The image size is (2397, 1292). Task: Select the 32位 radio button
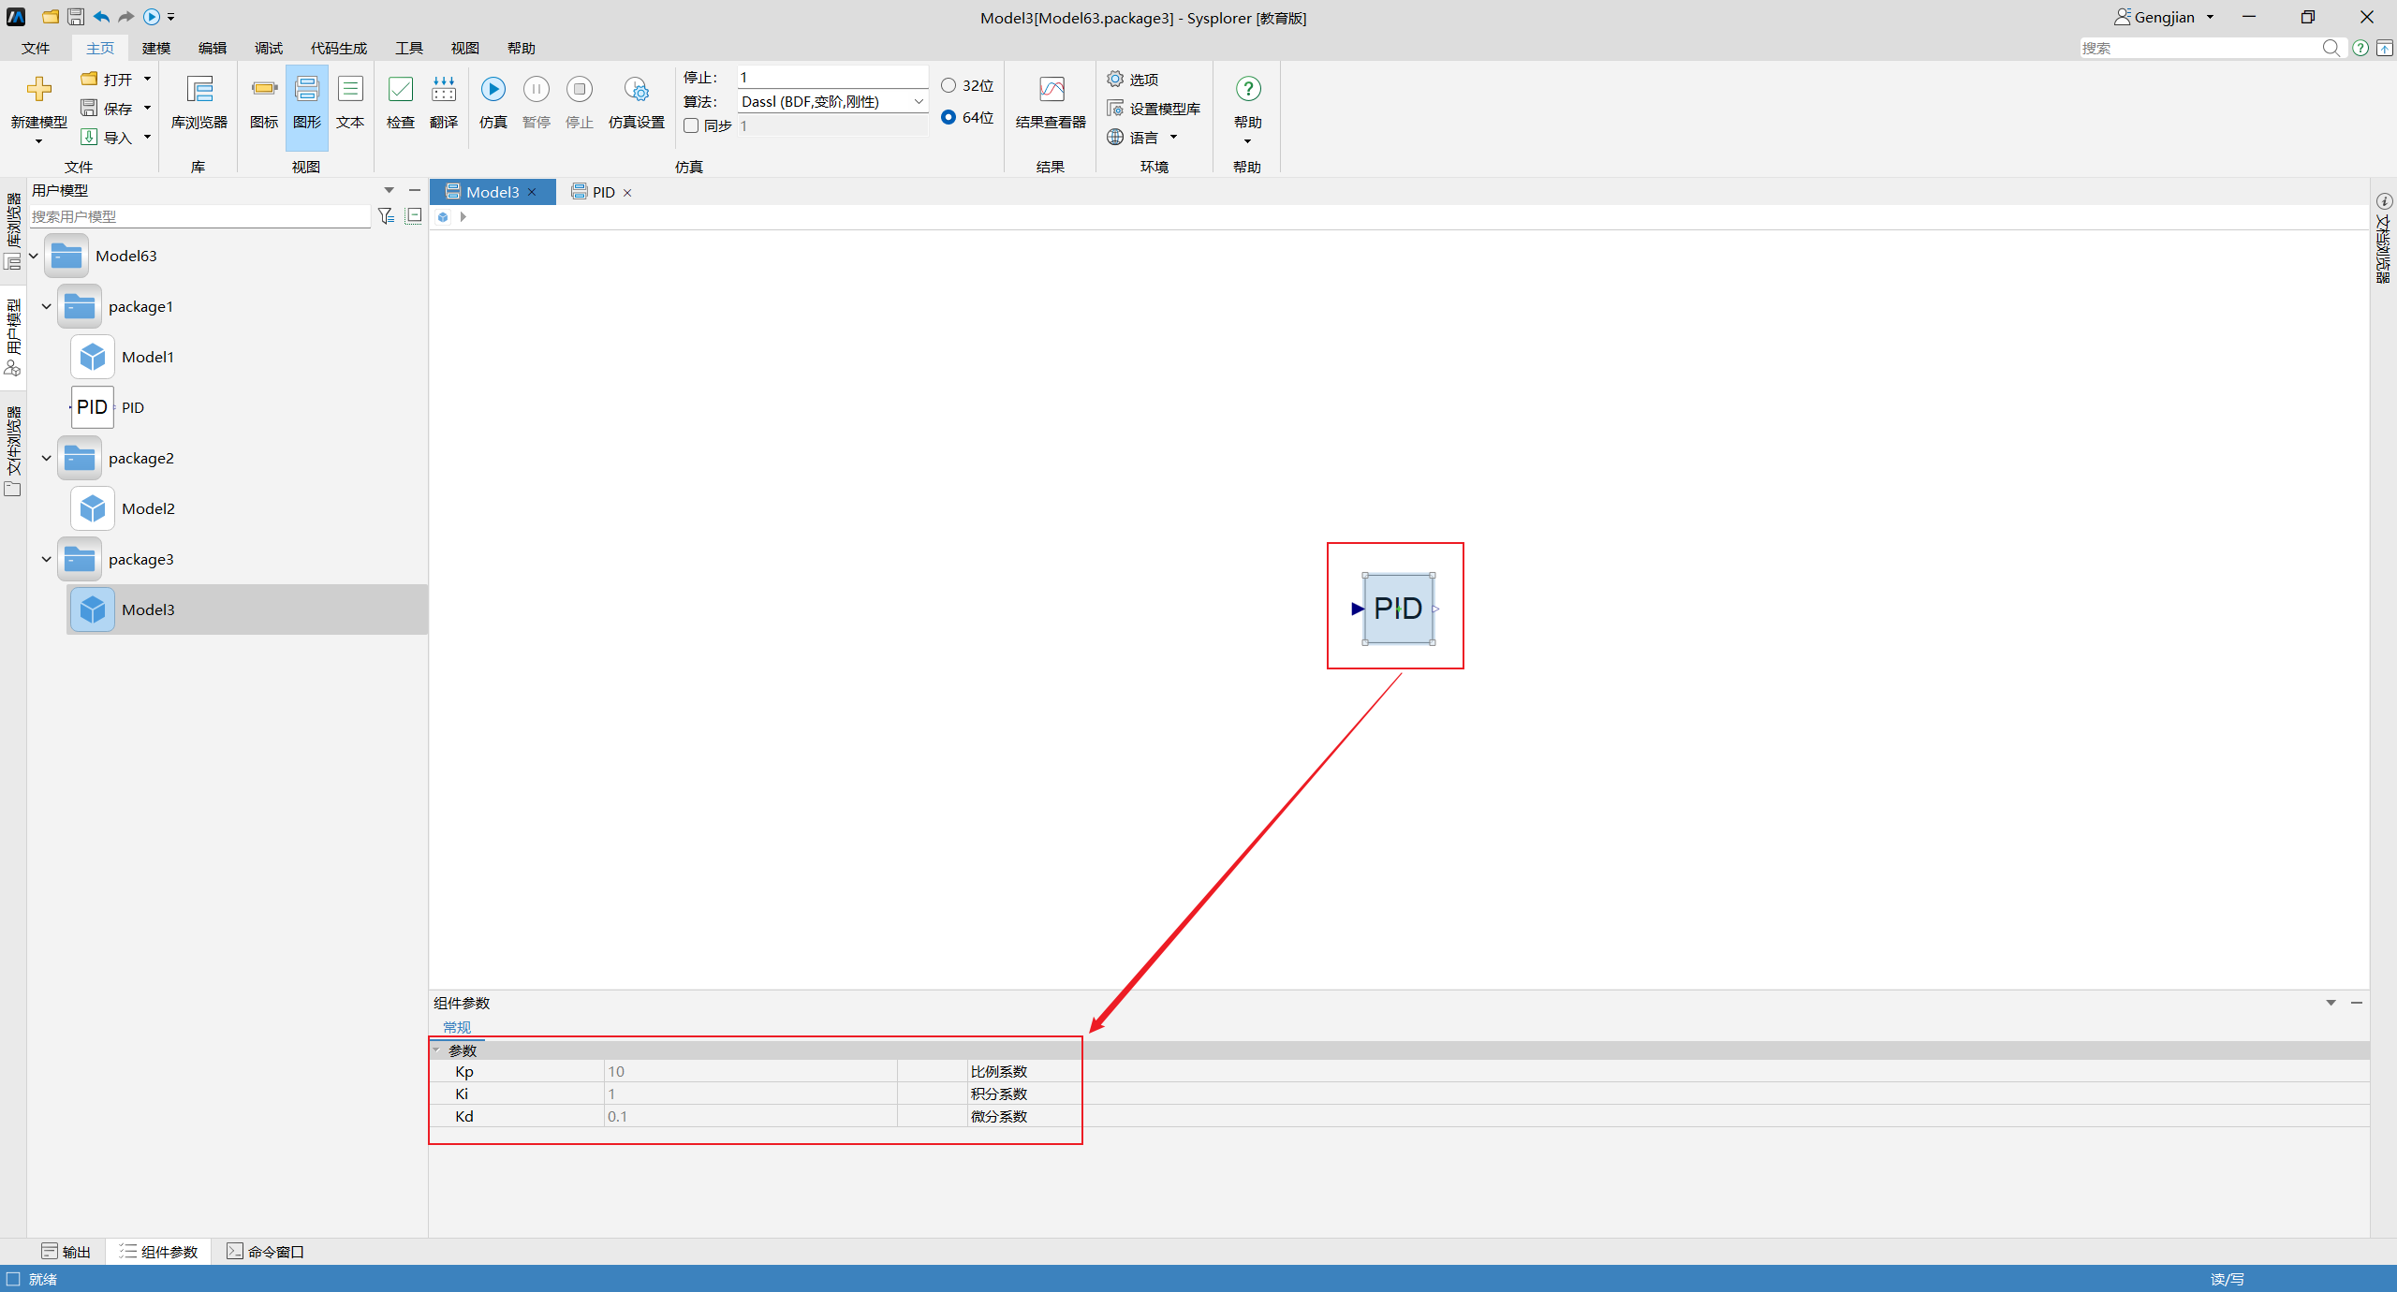click(949, 85)
